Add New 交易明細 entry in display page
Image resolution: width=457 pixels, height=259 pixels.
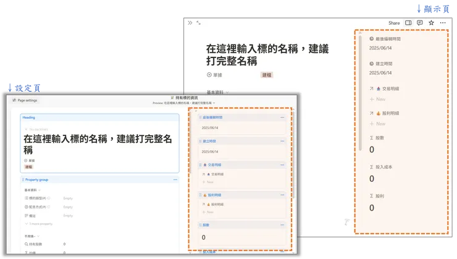[377, 99]
